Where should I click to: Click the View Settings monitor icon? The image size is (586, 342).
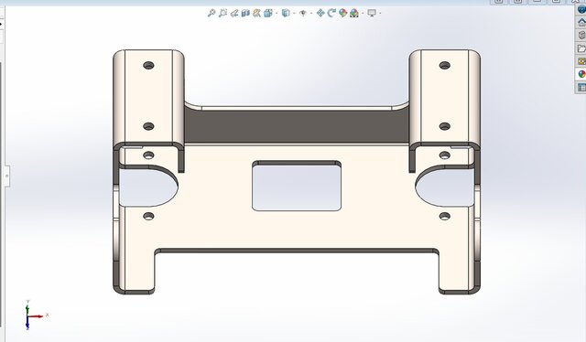tap(372, 14)
